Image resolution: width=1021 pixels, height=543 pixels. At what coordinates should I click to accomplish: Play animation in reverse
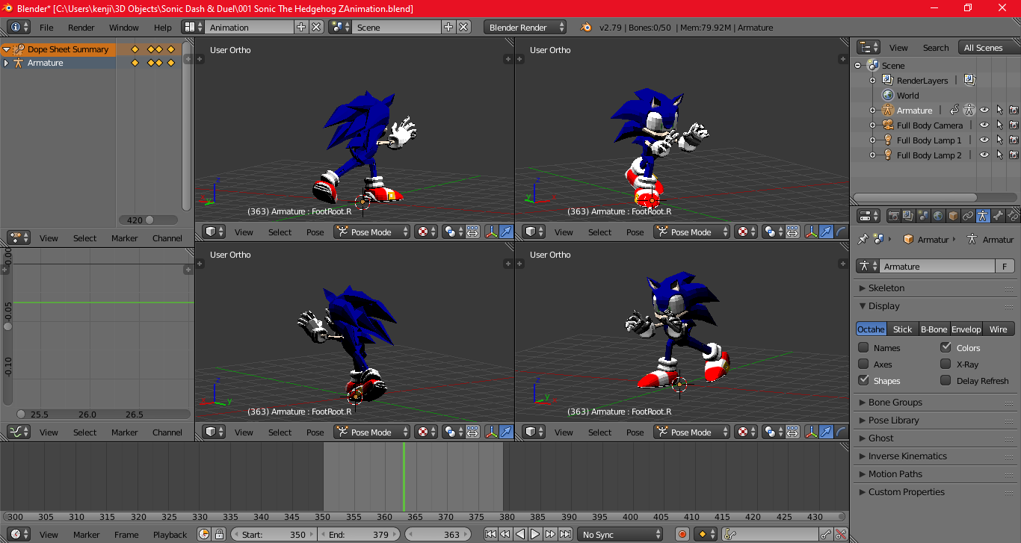[x=521, y=534]
